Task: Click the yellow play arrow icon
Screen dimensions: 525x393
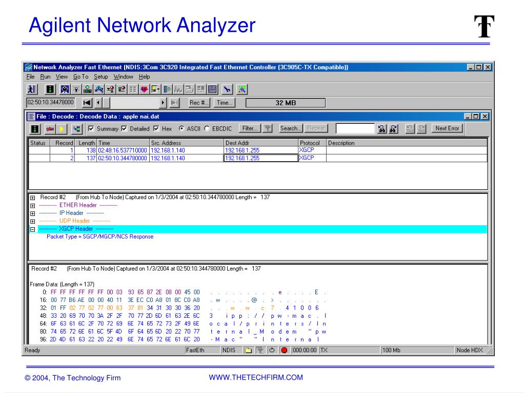Action: coord(62,128)
